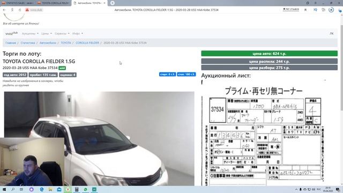Click the clock and date in the taskbar
Screen dimensions: 343x193
[x=328, y=189]
